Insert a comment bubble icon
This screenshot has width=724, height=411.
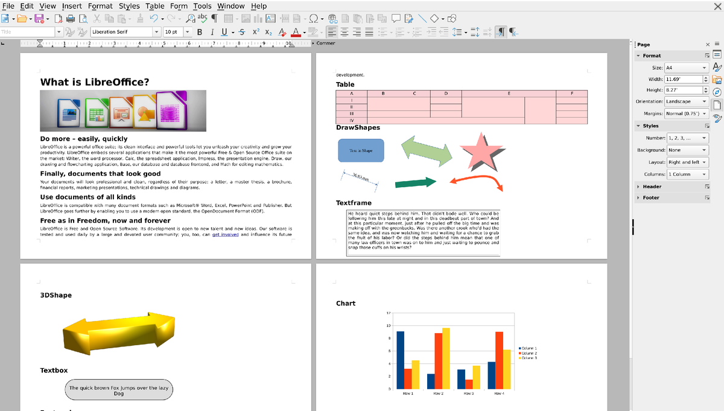tap(396, 18)
